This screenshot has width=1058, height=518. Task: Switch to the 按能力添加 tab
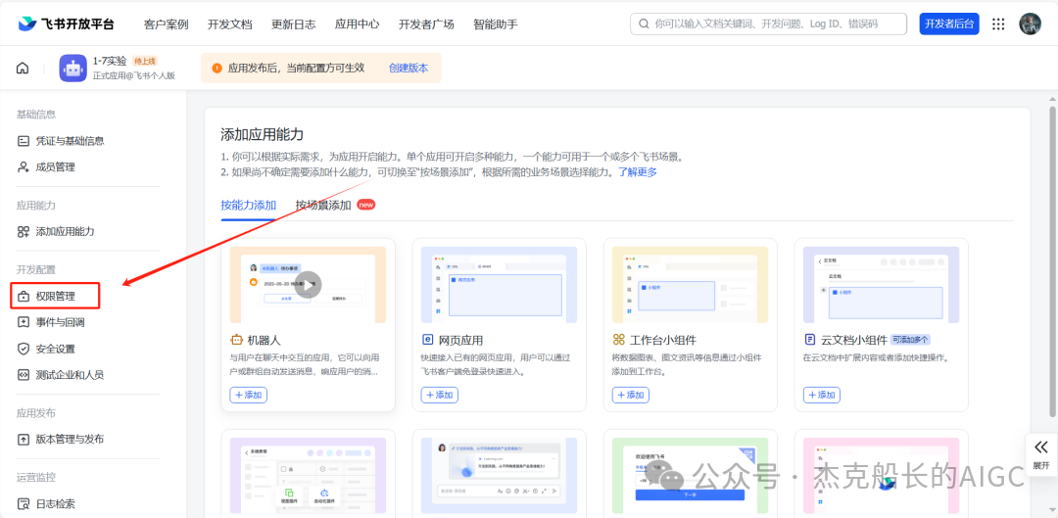pos(248,205)
